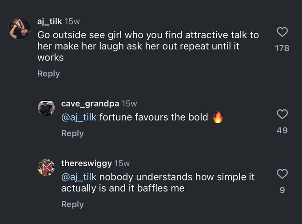This screenshot has height=224, width=302.
Task: Click the 15w timestamp beside aj_tilk
Action: (x=72, y=21)
